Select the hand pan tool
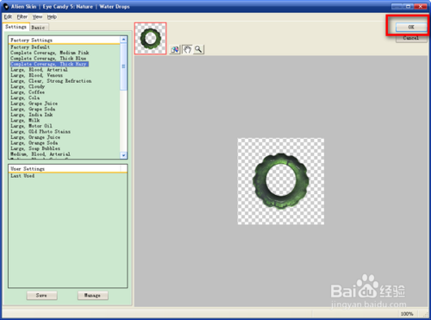Screen dimensions: 431x320 click(187, 49)
